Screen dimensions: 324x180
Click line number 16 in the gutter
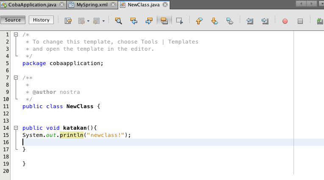point(6,142)
